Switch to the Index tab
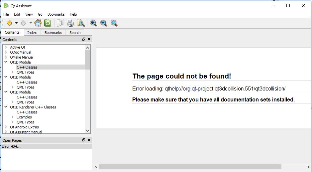Image resolution: width=312 pixels, height=172 pixels. click(32, 33)
